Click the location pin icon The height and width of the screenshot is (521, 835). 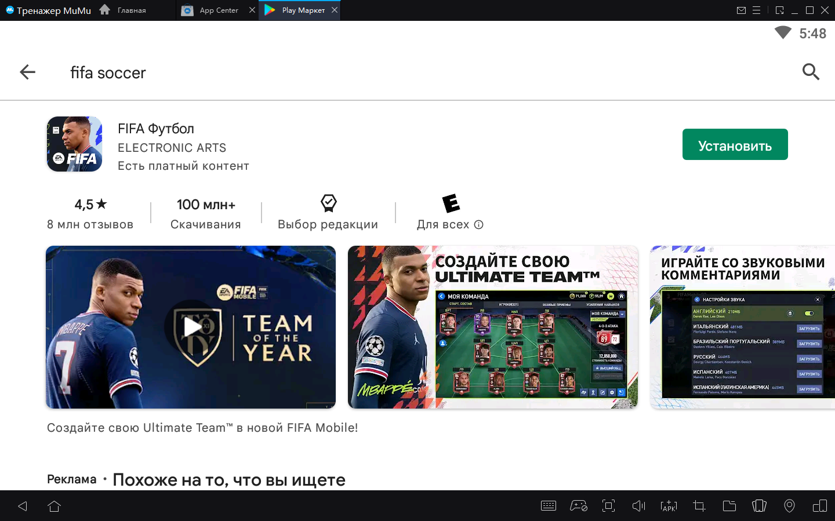coord(789,506)
